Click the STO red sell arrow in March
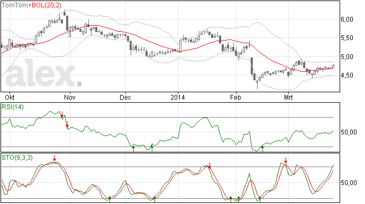Screen dimensions: 365x204 (x=286, y=160)
